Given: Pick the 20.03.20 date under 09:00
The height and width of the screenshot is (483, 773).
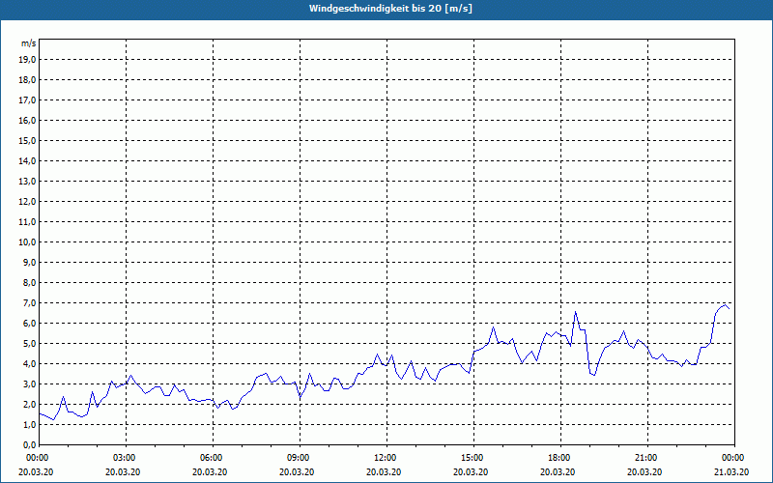Looking at the screenshot, I should [297, 471].
